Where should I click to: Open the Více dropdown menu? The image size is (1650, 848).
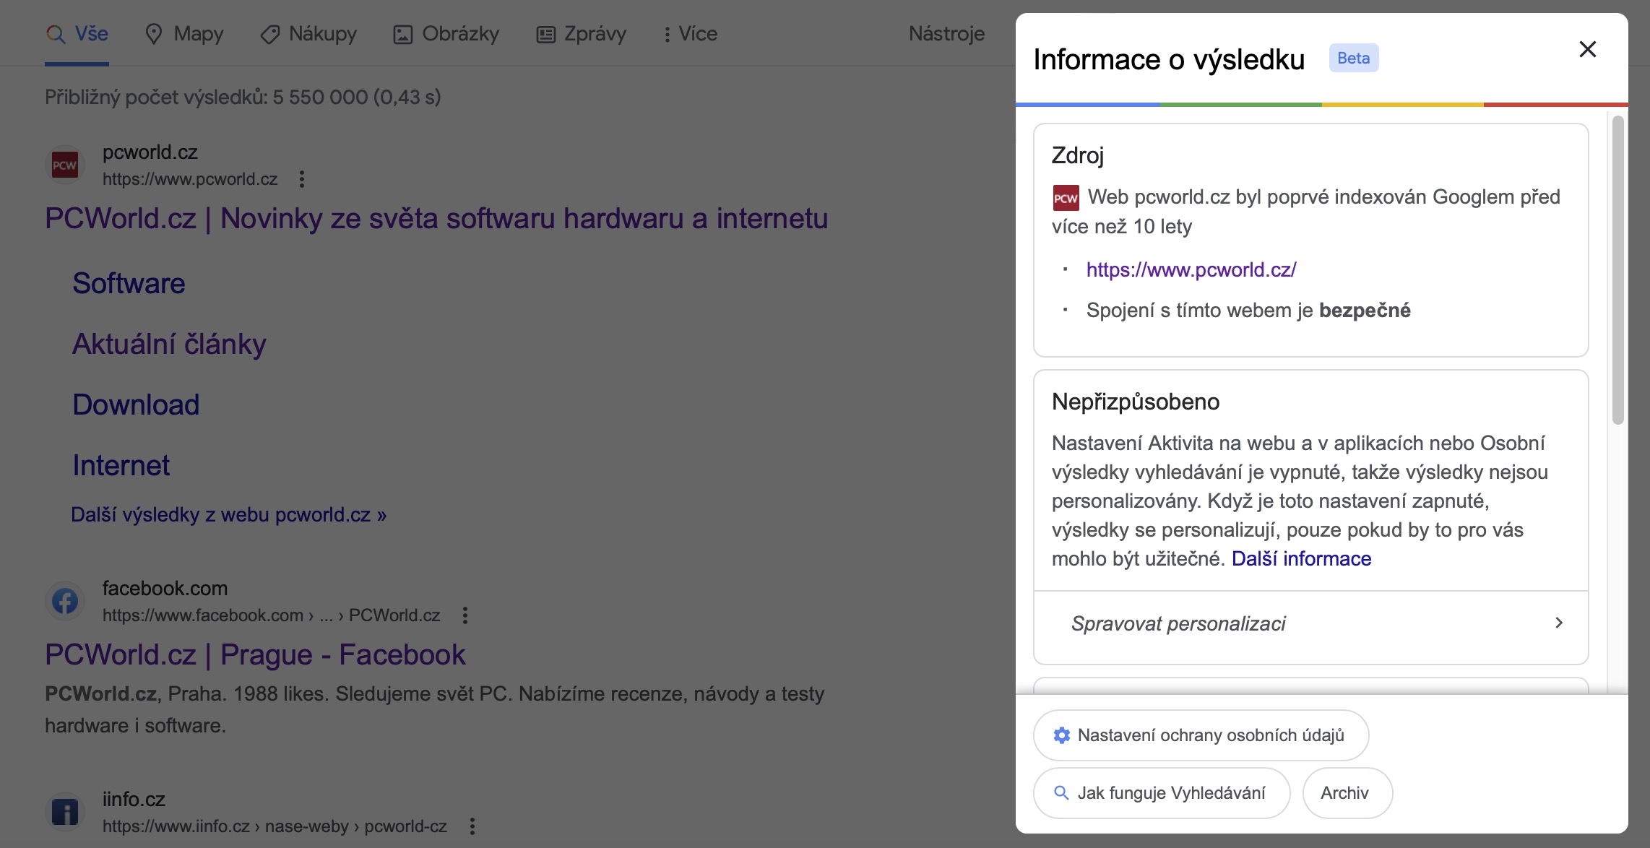point(690,34)
